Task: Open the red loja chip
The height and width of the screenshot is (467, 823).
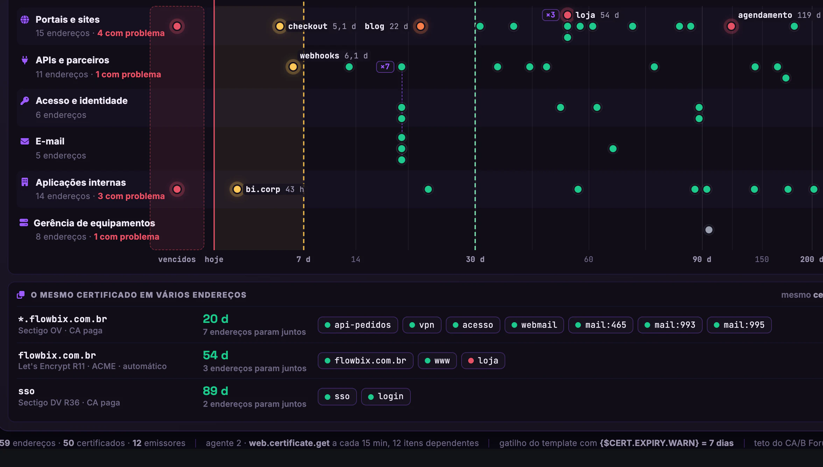Action: (x=483, y=361)
